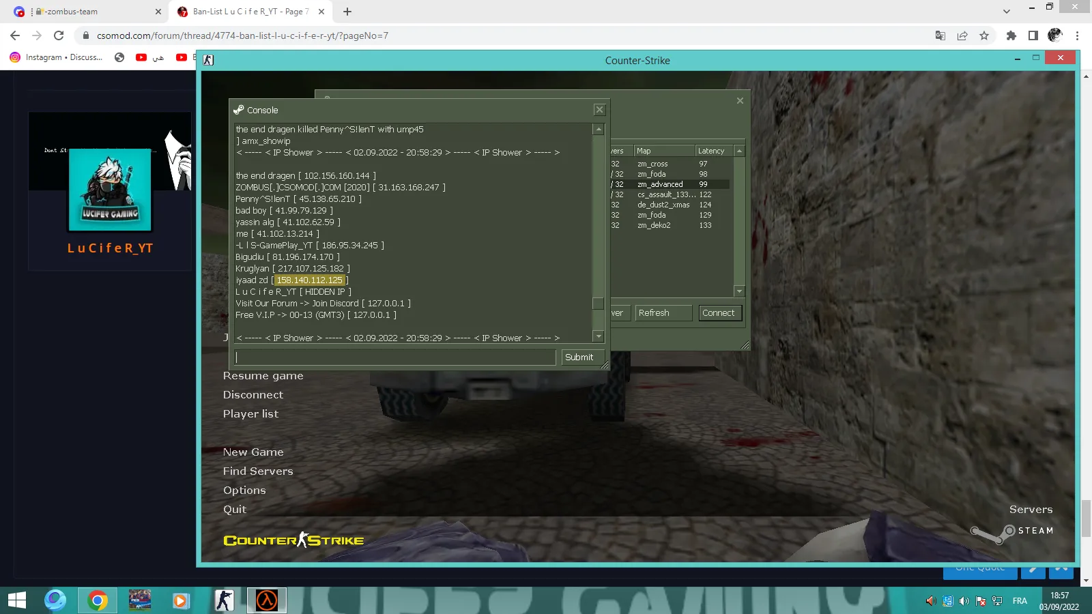Select the zm_deko2 server row

[x=672, y=225]
